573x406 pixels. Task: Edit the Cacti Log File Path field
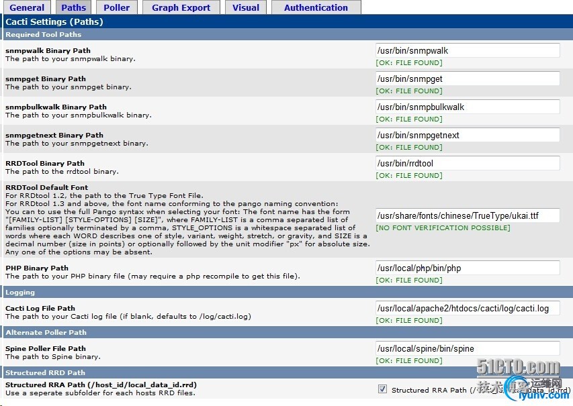tap(468, 308)
